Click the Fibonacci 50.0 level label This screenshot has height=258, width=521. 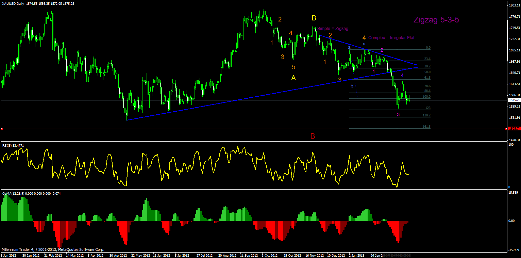pos(427,72)
